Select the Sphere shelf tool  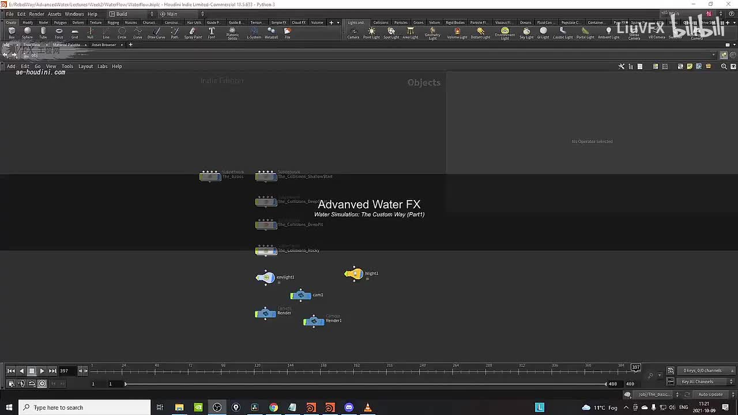coord(27,33)
